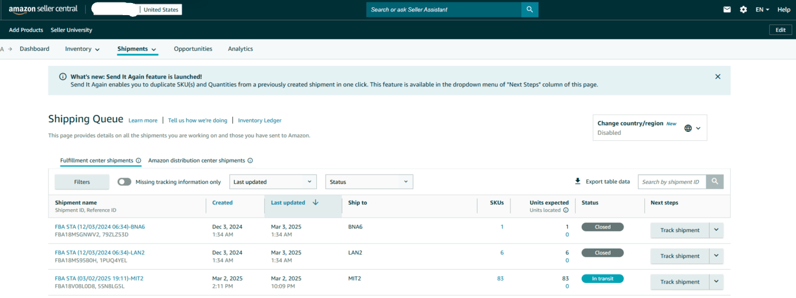Image resolution: width=796 pixels, height=298 pixels.
Task: Close the What's new announcement banner
Action: pyautogui.click(x=717, y=77)
